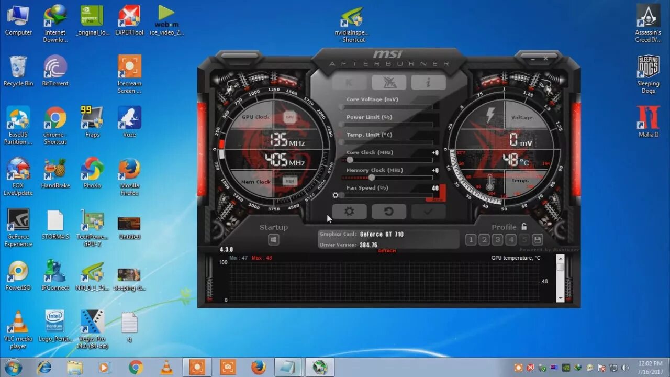
Task: Open VLC media player from the taskbar
Action: tap(166, 368)
